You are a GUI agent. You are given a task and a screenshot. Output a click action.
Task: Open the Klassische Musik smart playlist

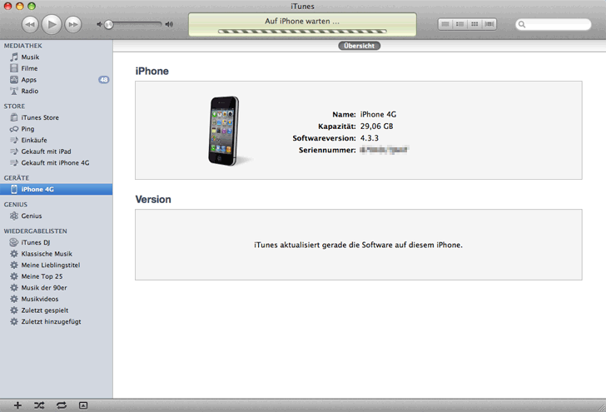click(57, 254)
